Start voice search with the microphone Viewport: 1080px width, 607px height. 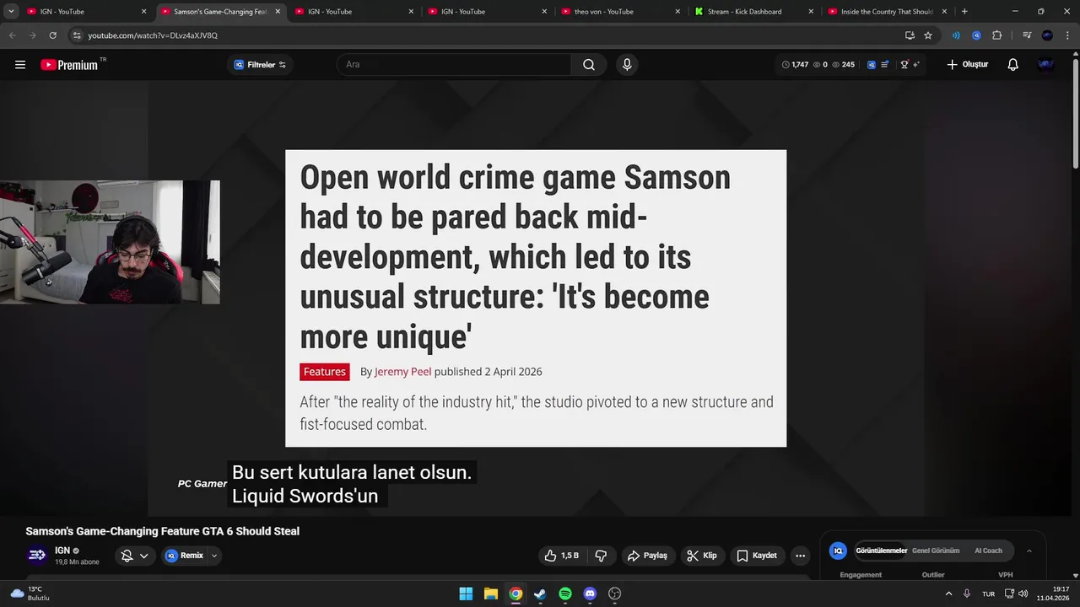click(x=627, y=65)
